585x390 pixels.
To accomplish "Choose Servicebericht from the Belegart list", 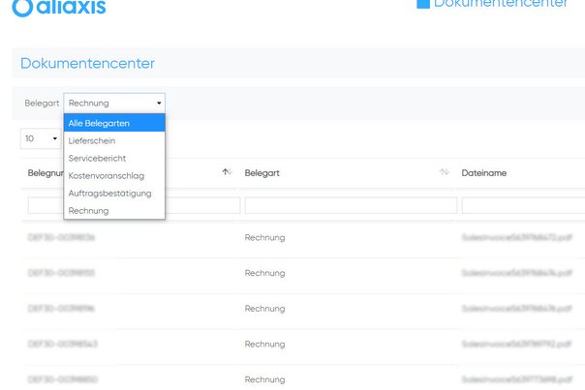I will [114, 158].
